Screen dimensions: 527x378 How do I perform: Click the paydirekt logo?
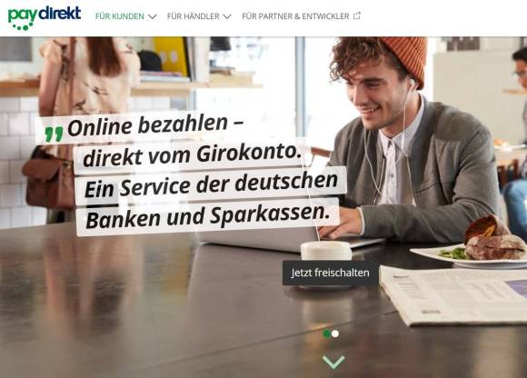(44, 18)
